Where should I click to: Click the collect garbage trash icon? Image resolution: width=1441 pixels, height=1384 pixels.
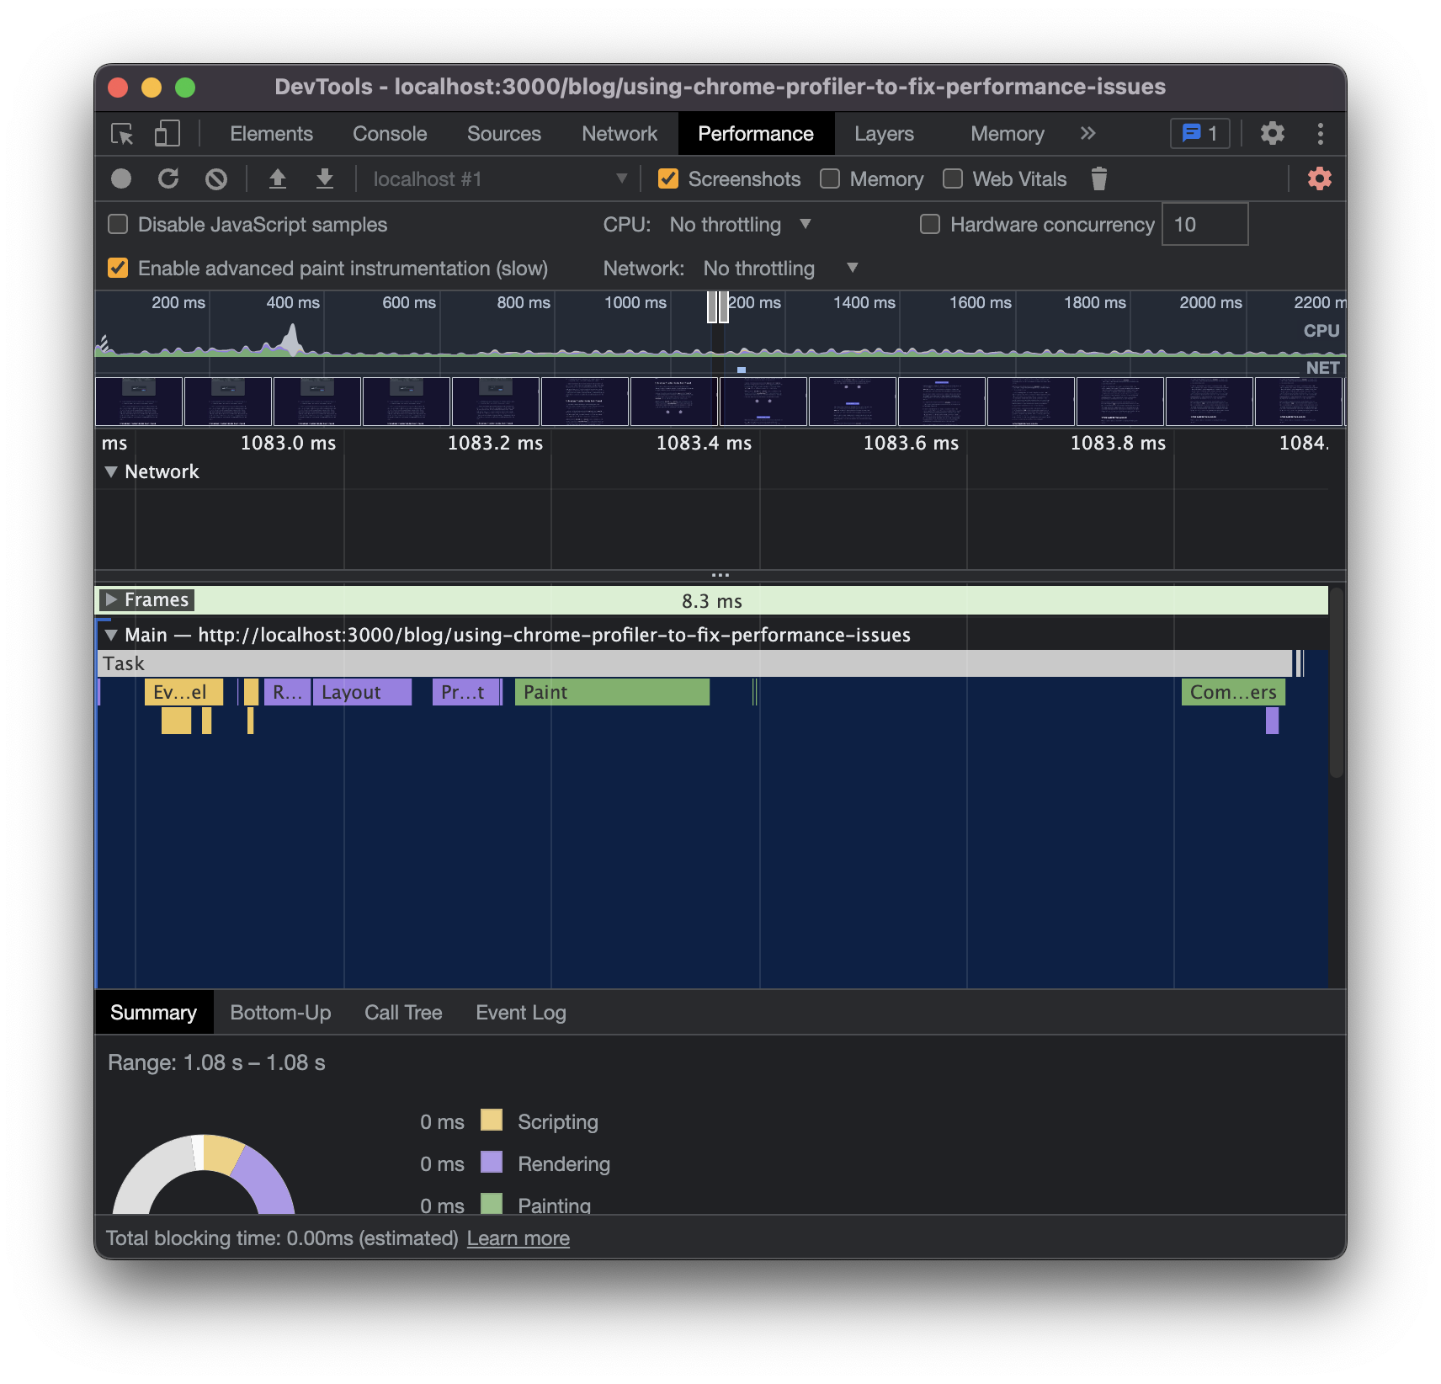pos(1098,179)
